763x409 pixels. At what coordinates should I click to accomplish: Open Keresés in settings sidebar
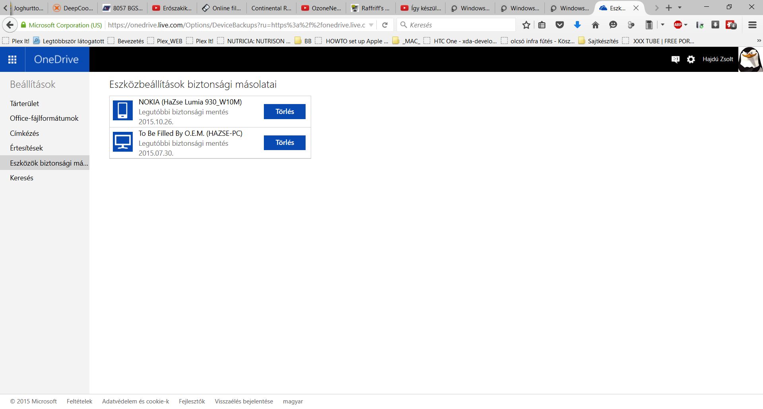21,178
